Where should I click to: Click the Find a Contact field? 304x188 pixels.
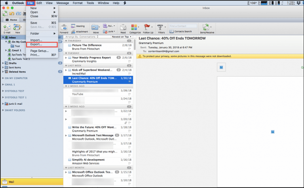[x=183, y=26]
